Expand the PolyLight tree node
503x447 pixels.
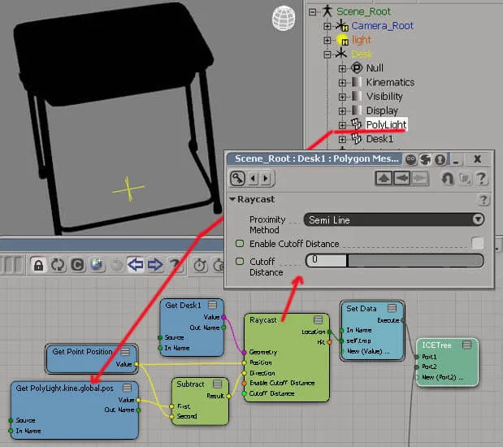tap(342, 125)
